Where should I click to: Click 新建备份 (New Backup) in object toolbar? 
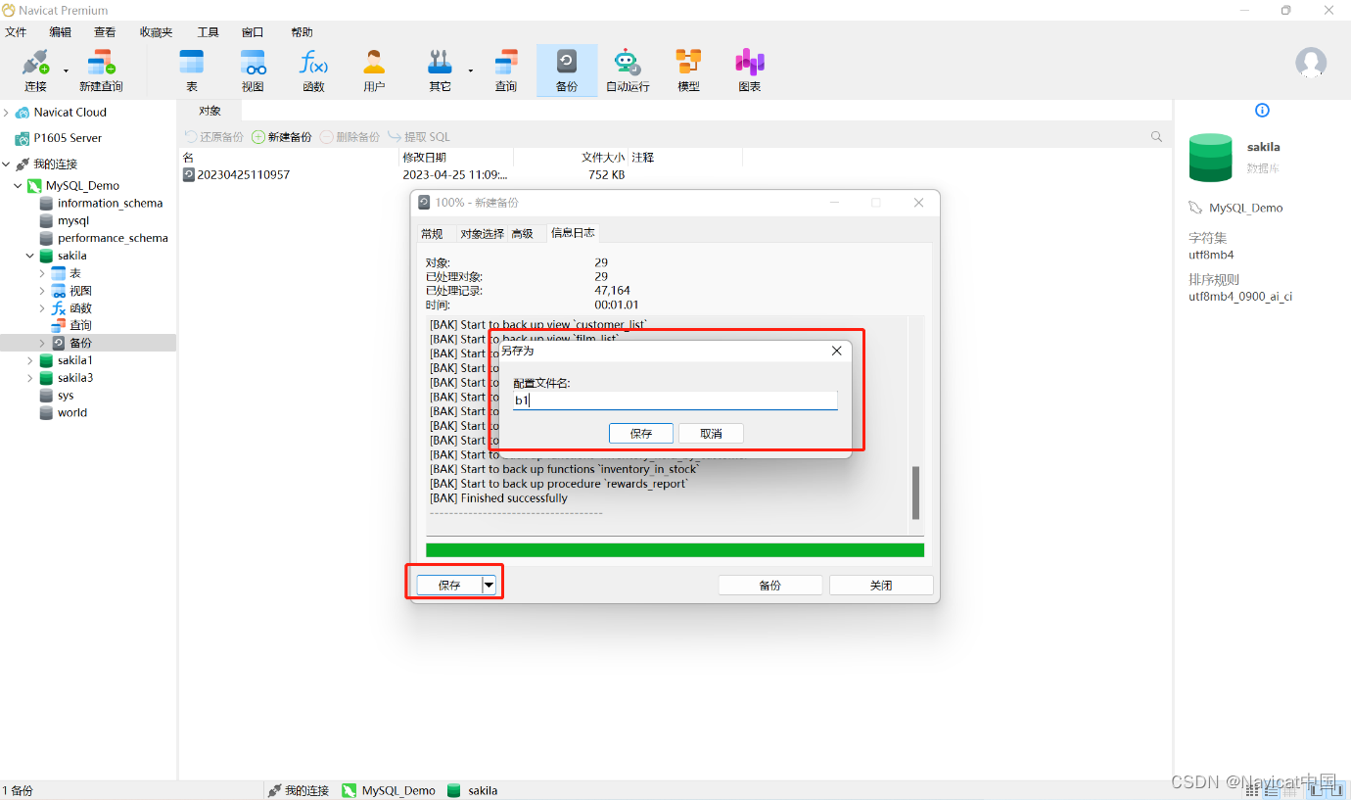click(x=282, y=137)
